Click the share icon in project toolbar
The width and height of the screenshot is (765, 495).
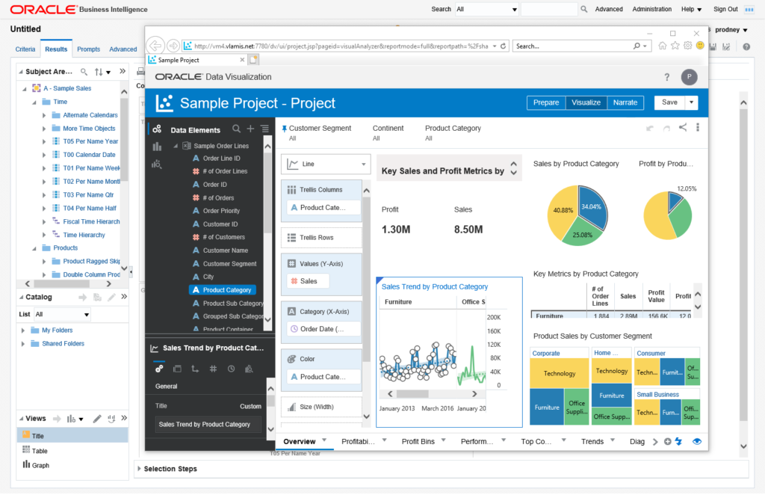(683, 128)
